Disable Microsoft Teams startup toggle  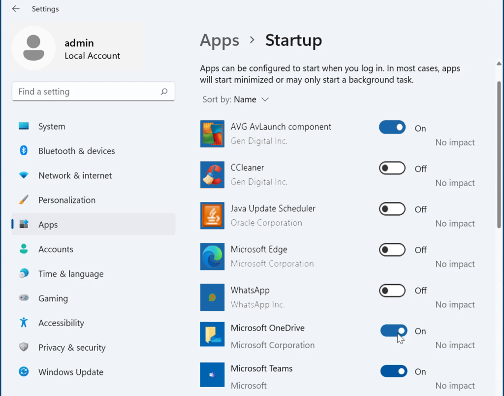(394, 371)
